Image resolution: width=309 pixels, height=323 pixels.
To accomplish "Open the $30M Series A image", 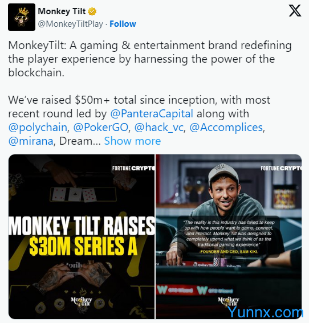I will 82,236.
